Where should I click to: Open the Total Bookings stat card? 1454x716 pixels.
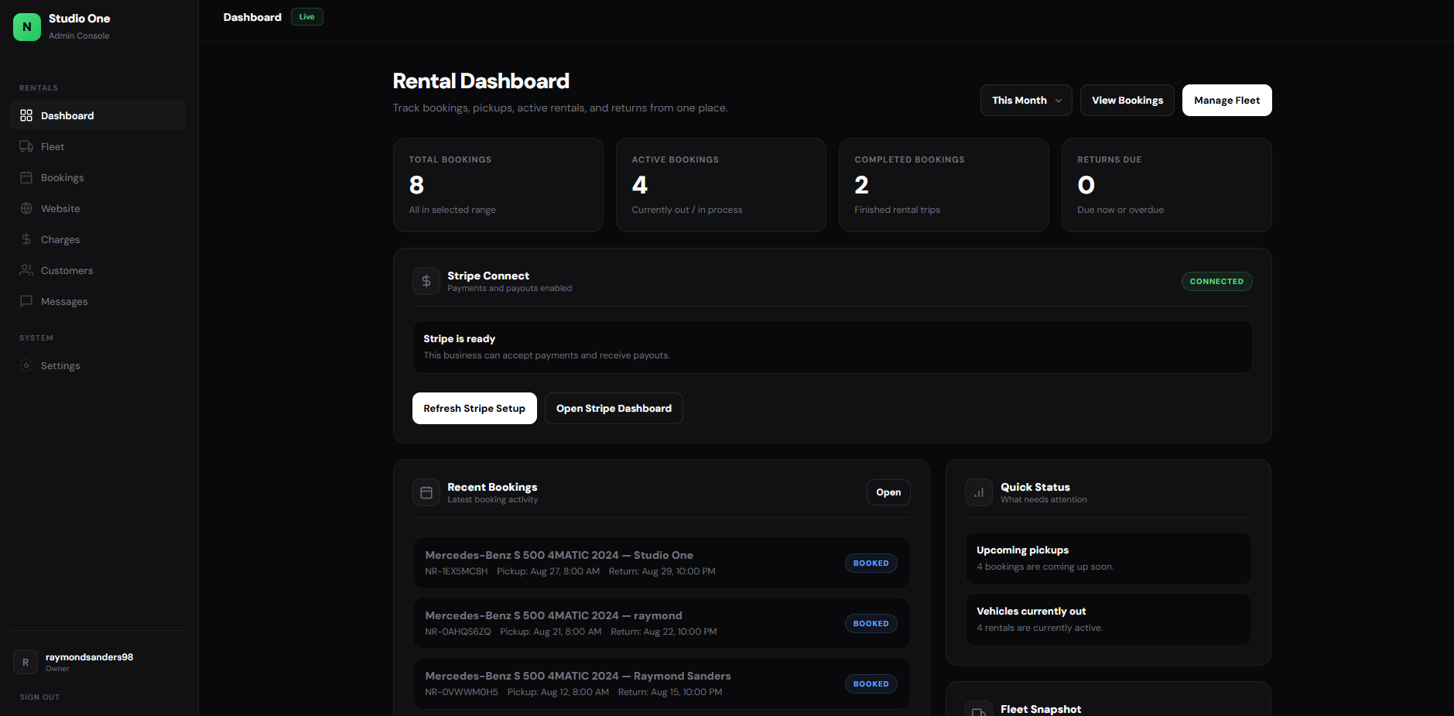tap(498, 185)
